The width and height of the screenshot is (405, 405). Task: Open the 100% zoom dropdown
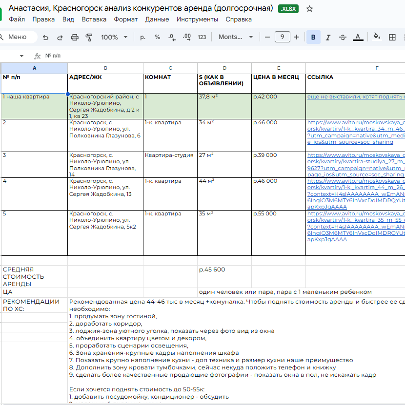(114, 37)
